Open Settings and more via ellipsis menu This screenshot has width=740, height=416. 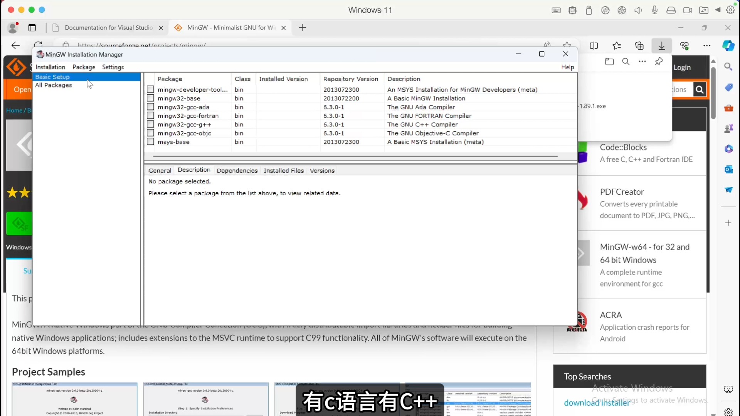click(708, 45)
